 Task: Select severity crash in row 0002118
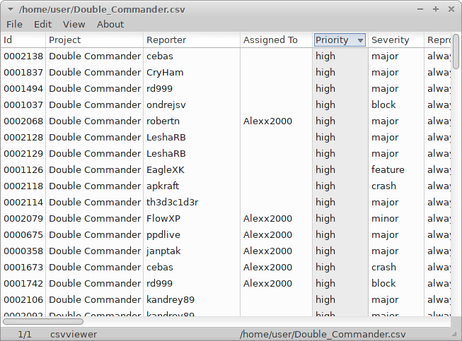383,186
